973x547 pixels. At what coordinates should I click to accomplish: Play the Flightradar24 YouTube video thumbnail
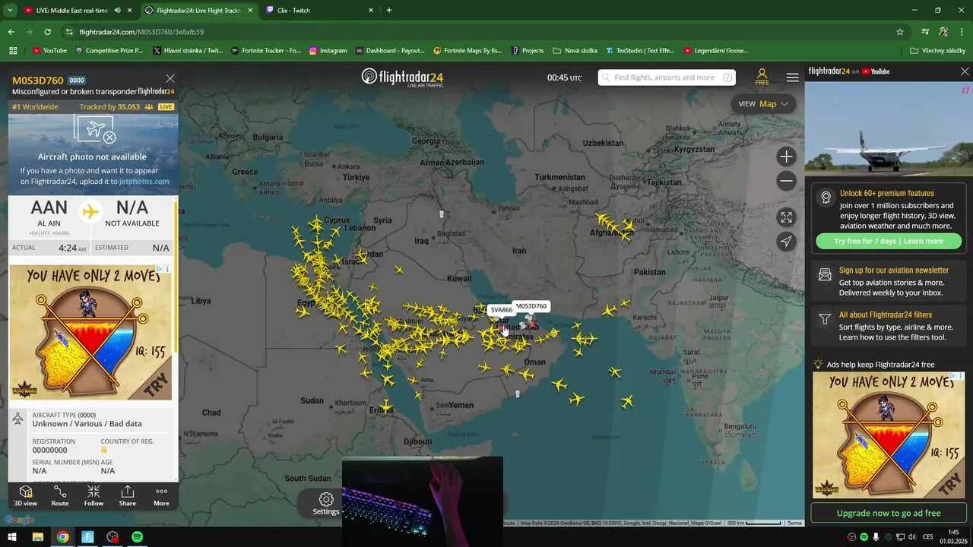pyautogui.click(x=888, y=128)
